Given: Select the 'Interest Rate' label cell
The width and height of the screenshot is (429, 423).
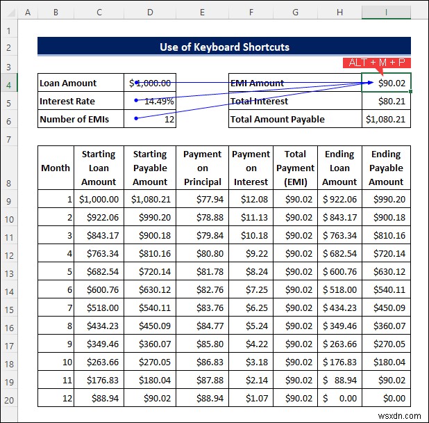Looking at the screenshot, I should tap(81, 101).
